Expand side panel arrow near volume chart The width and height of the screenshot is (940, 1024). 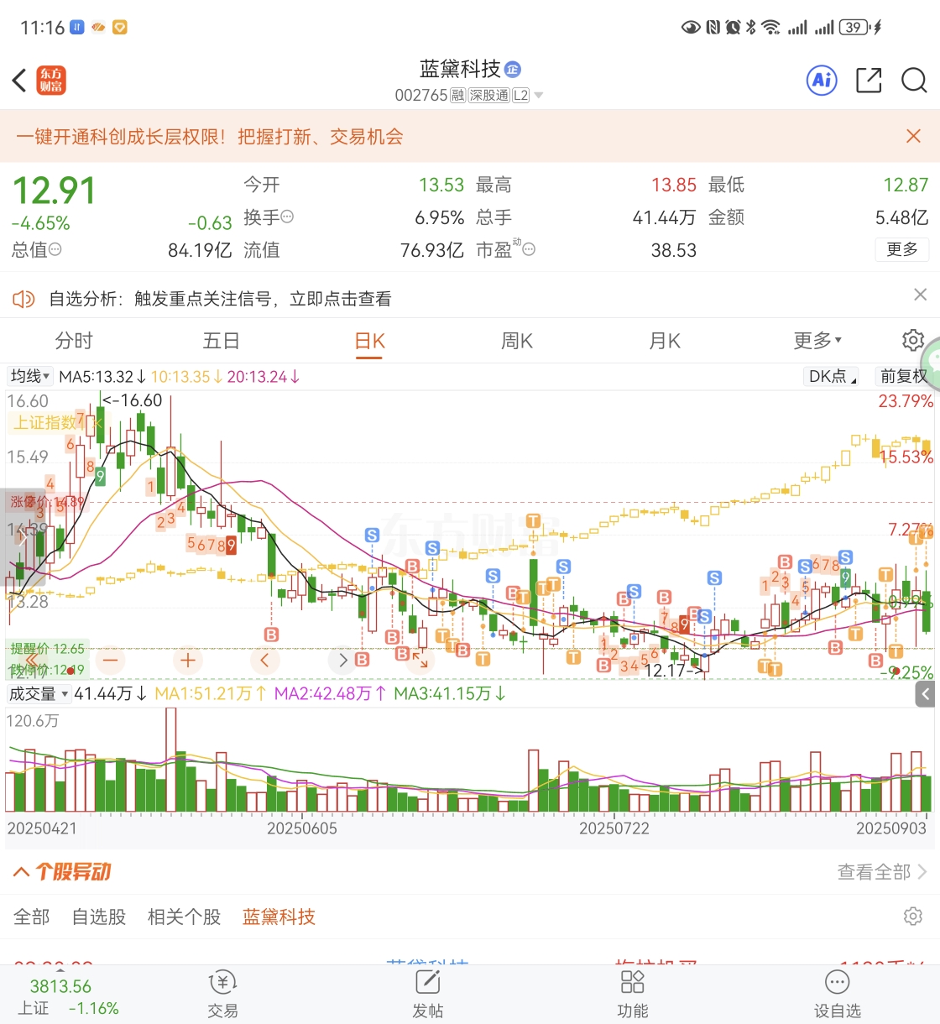coord(927,694)
